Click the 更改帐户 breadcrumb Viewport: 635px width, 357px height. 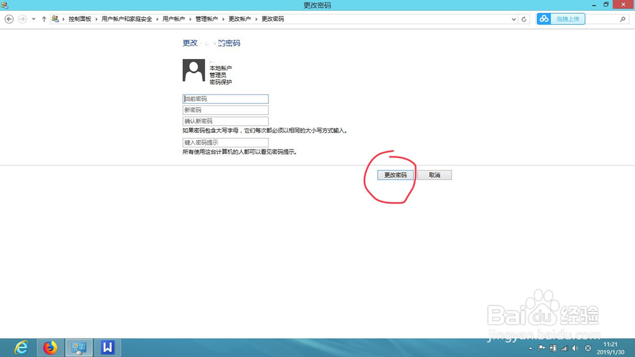coord(240,19)
